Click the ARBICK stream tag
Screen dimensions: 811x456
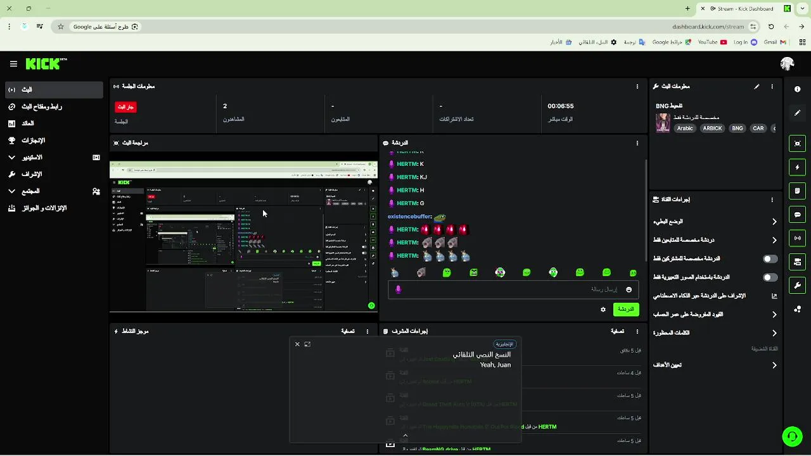713,128
